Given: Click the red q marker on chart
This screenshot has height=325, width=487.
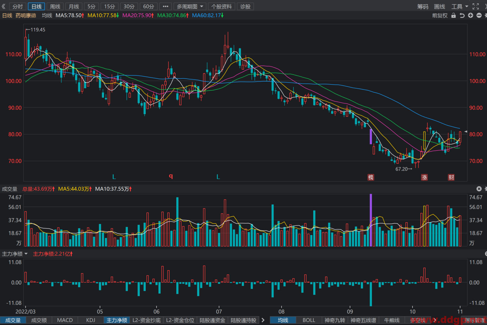Looking at the screenshot, I should click(171, 176).
